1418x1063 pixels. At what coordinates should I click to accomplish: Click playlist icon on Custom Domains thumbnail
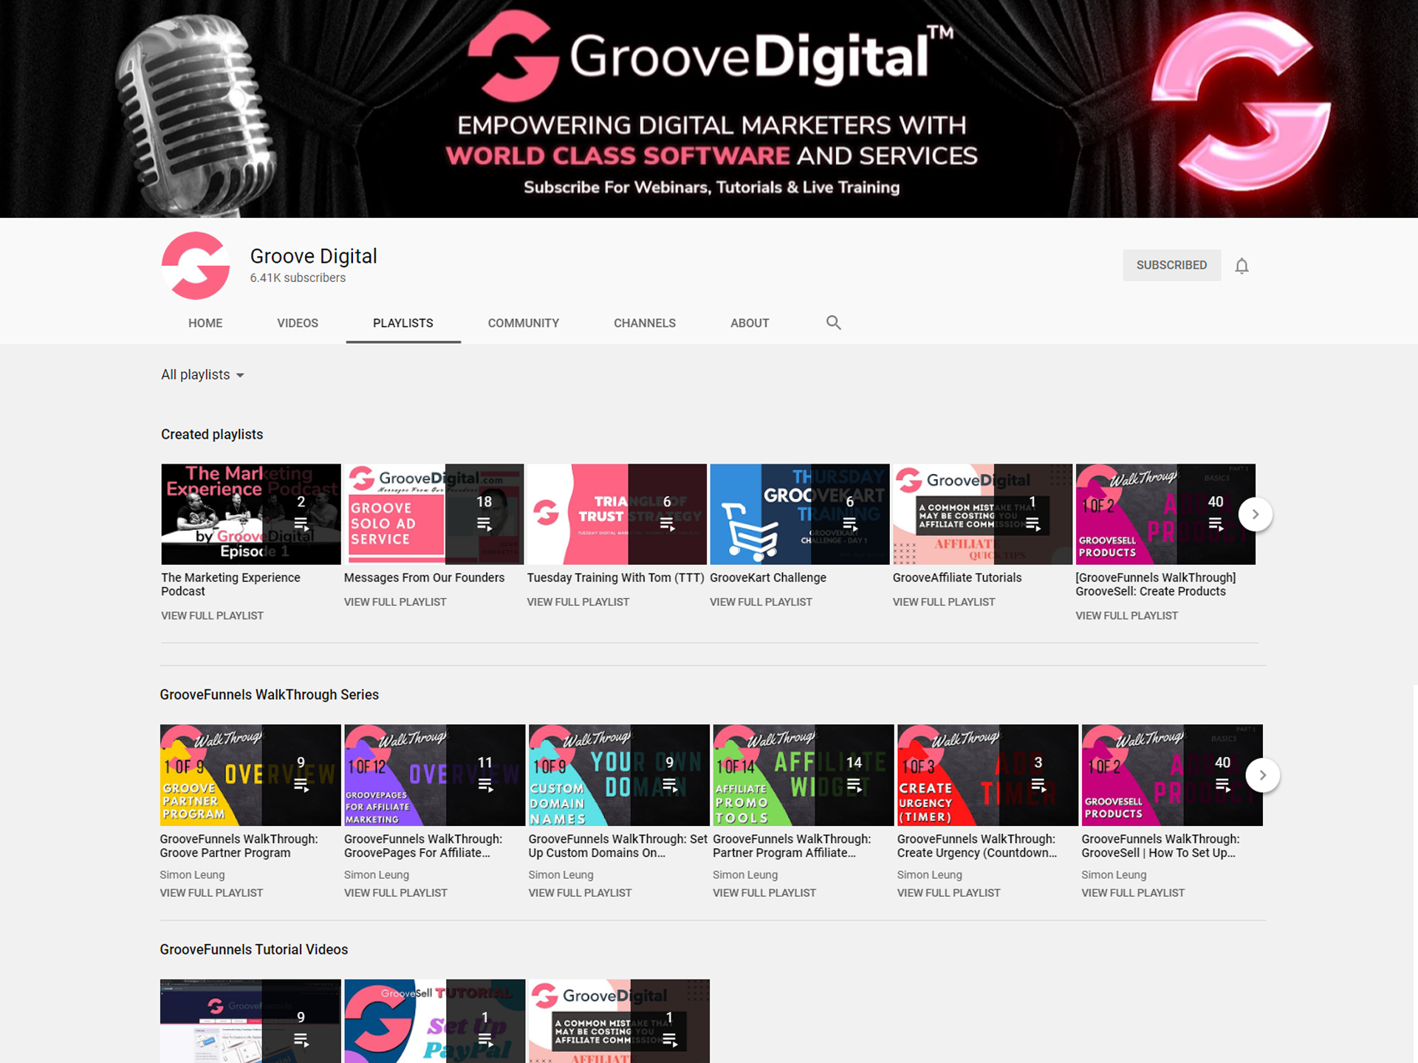670,785
